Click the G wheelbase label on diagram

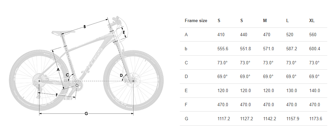(x=86, y=114)
